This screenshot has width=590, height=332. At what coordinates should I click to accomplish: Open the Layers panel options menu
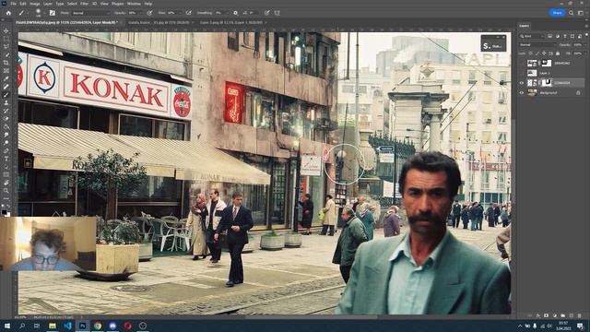click(x=586, y=26)
